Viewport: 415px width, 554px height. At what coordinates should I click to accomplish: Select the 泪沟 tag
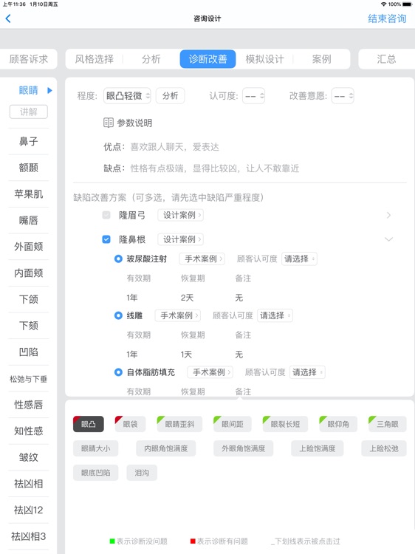pos(142,473)
